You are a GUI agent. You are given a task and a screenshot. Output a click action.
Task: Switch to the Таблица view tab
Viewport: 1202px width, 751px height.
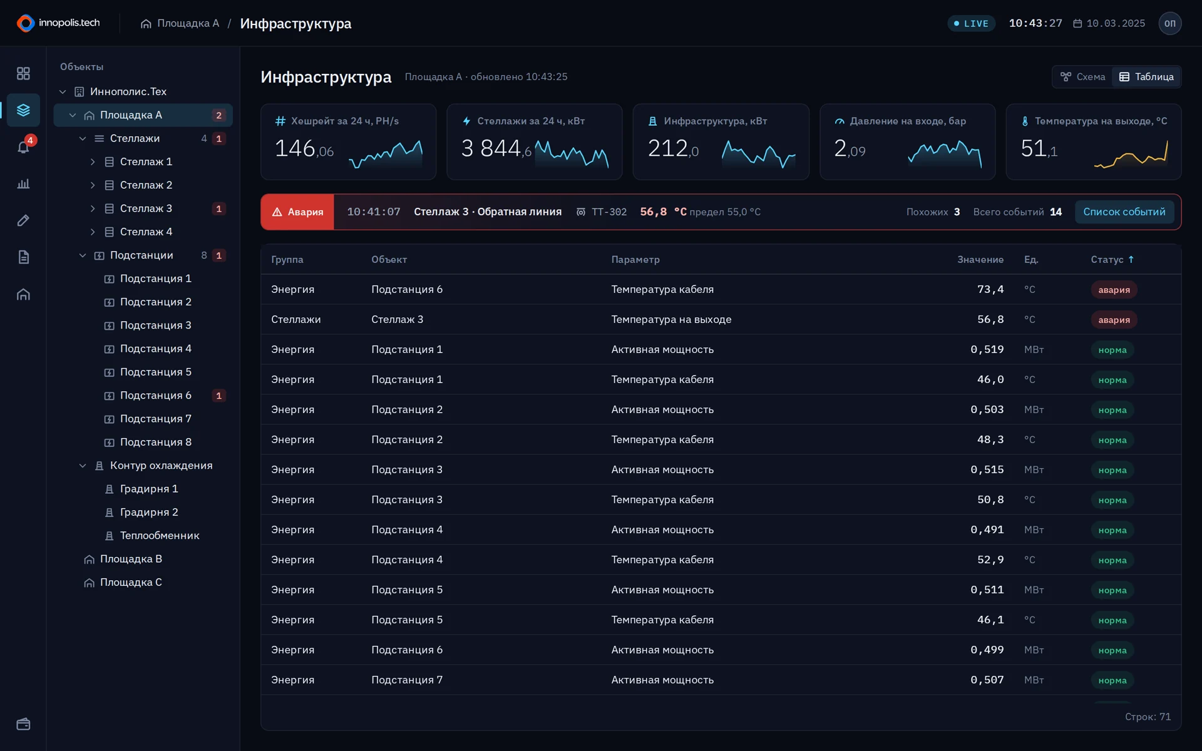click(1146, 77)
